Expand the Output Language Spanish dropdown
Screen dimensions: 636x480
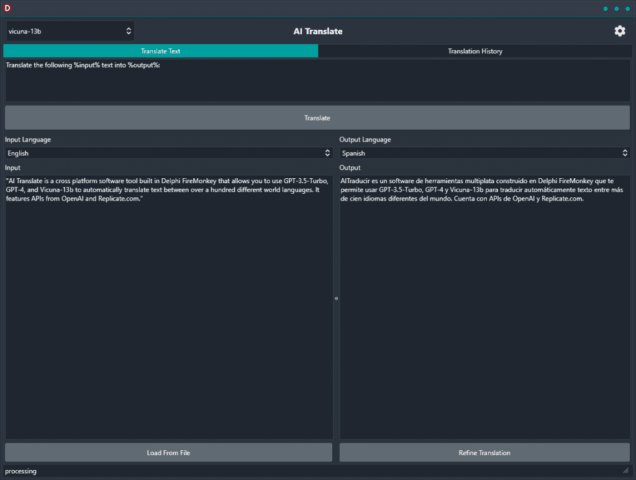click(x=484, y=153)
